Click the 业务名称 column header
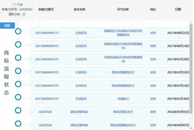The image size is (194, 130). [x=79, y=9]
